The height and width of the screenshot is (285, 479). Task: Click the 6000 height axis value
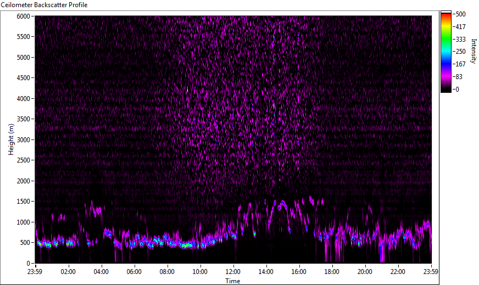click(x=23, y=16)
